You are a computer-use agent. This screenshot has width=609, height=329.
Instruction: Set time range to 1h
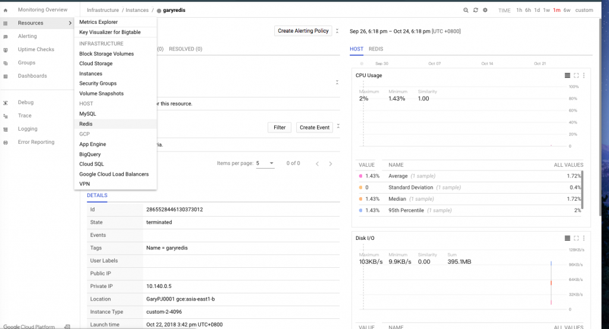pos(519,10)
